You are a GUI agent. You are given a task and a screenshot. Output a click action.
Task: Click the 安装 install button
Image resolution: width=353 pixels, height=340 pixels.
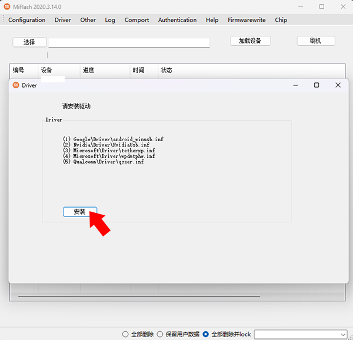point(80,212)
